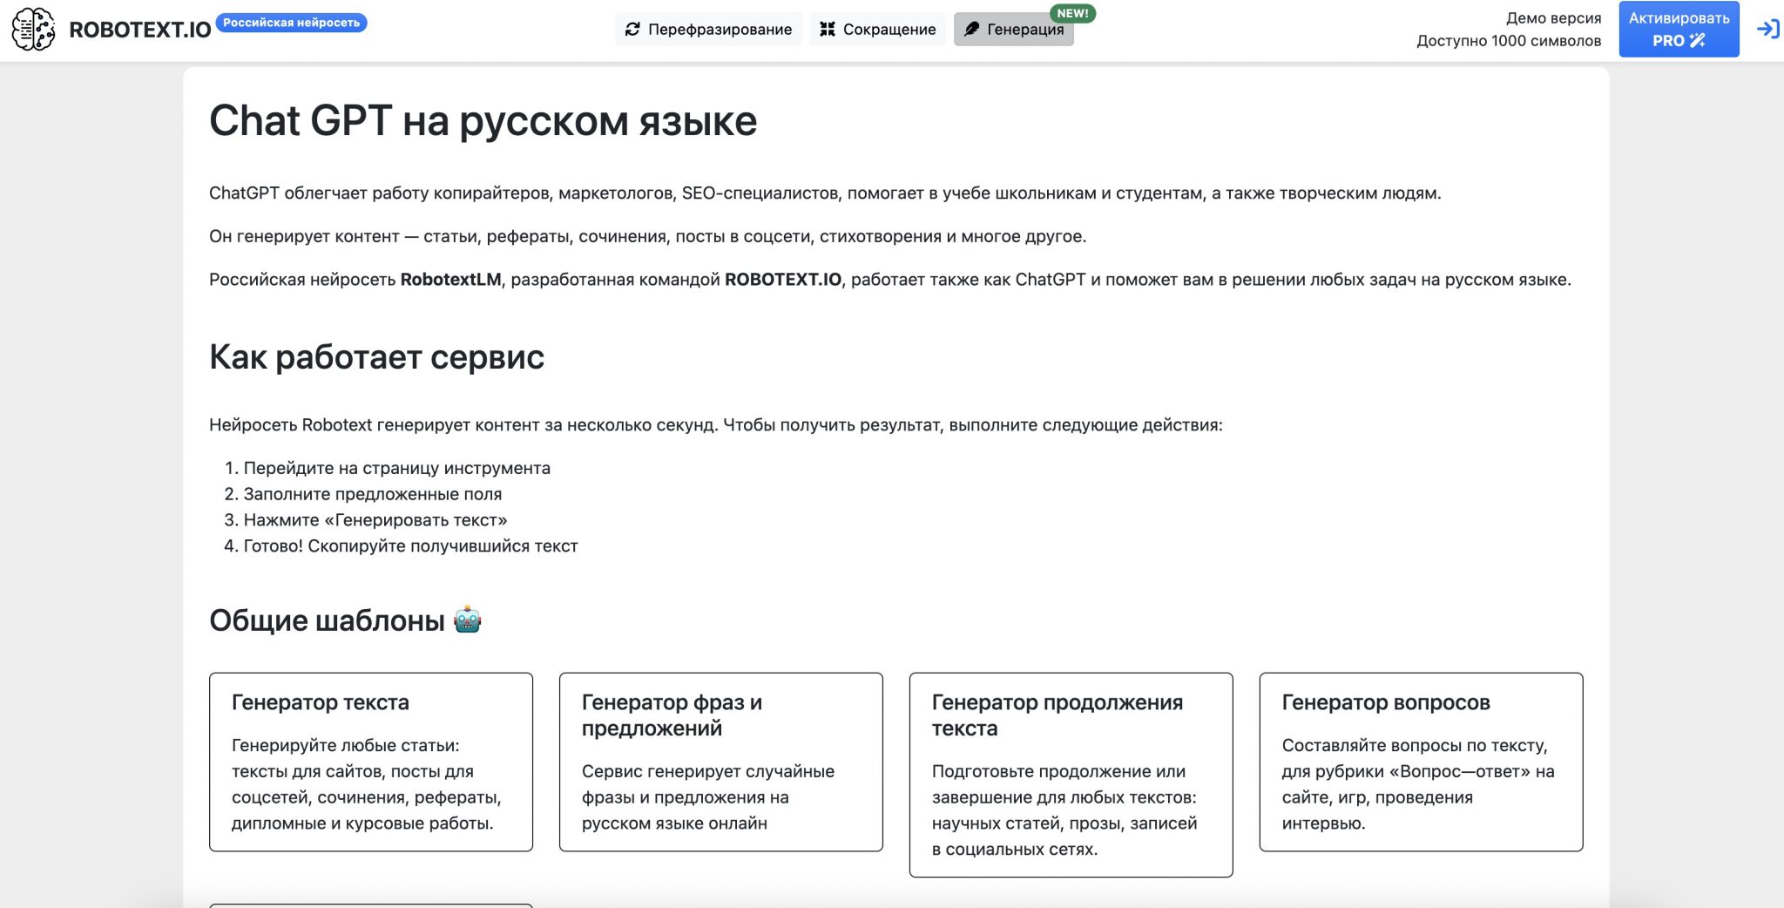
Task: Click the paragraph starting Он генерирует контент
Action: (x=647, y=236)
